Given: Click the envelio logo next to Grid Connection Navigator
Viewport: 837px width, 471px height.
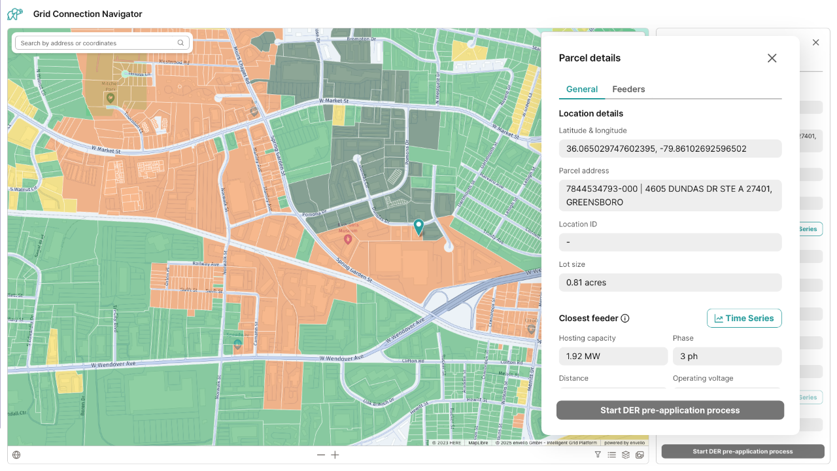Looking at the screenshot, I should pos(14,13).
